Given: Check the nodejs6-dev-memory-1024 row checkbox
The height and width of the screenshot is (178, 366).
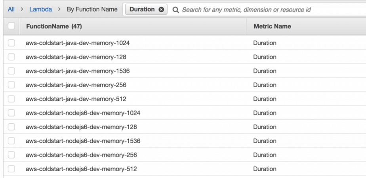Looking at the screenshot, I should [x=11, y=113].
